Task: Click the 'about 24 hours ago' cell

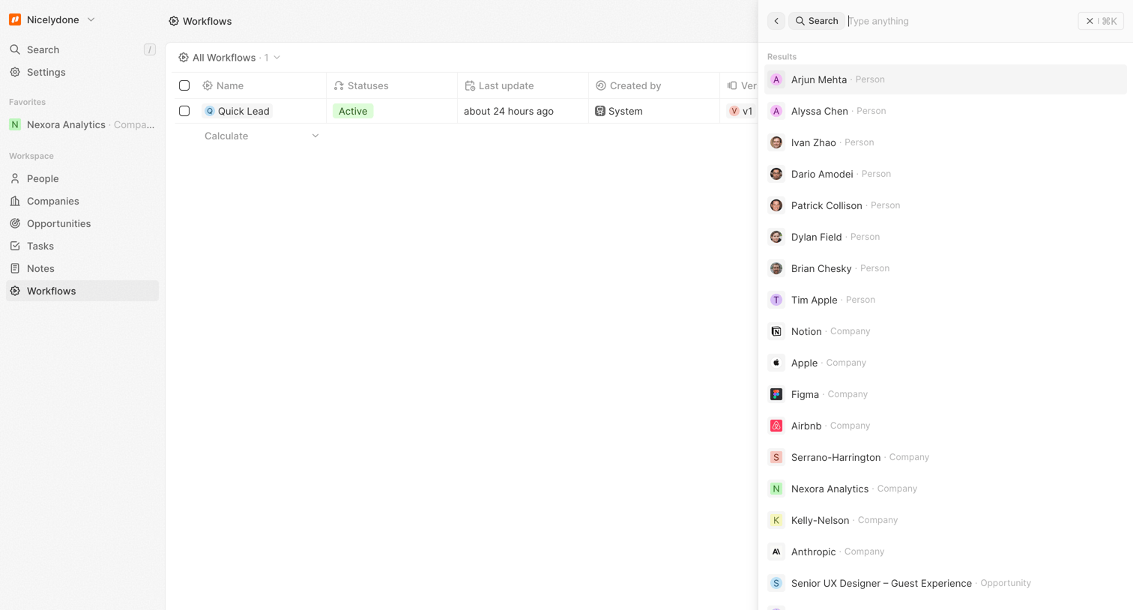Action: point(523,111)
